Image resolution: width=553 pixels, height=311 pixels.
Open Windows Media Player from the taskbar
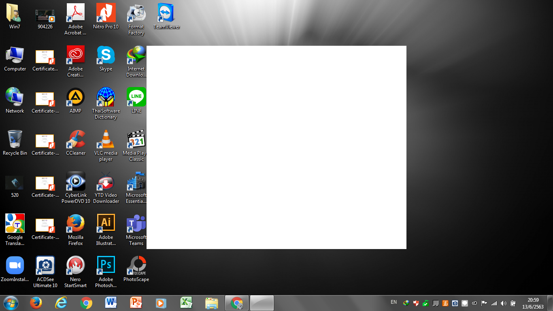pos(161,303)
